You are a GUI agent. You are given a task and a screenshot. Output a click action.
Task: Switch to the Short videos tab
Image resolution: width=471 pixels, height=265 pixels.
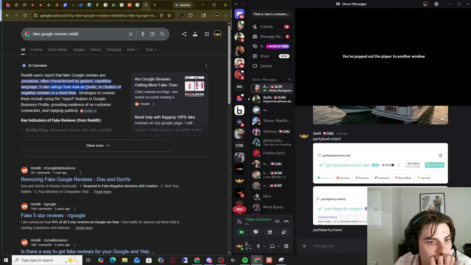click(58, 50)
